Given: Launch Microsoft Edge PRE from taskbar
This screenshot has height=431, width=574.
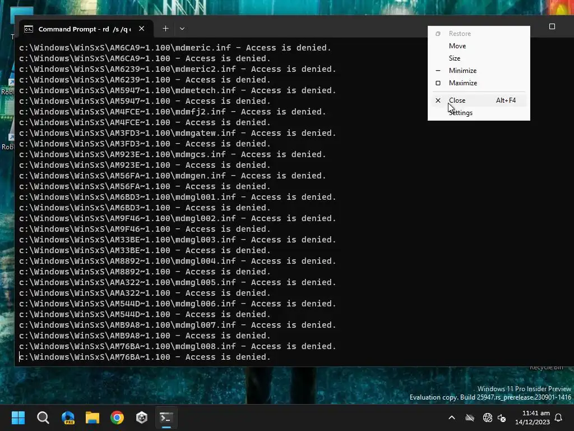Looking at the screenshot, I should tap(68, 418).
